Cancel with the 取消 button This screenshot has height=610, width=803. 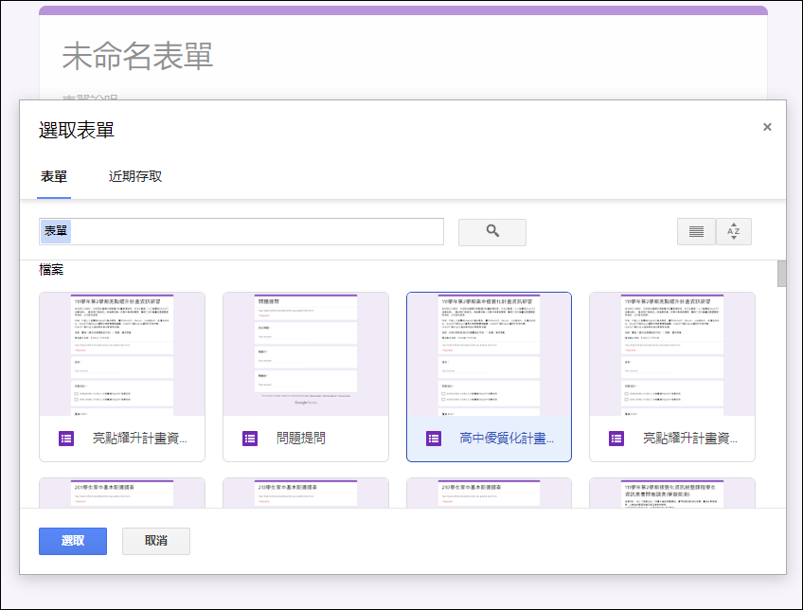157,541
